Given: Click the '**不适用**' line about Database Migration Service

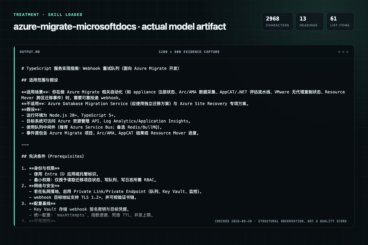Looking at the screenshot, I should tap(135, 104).
